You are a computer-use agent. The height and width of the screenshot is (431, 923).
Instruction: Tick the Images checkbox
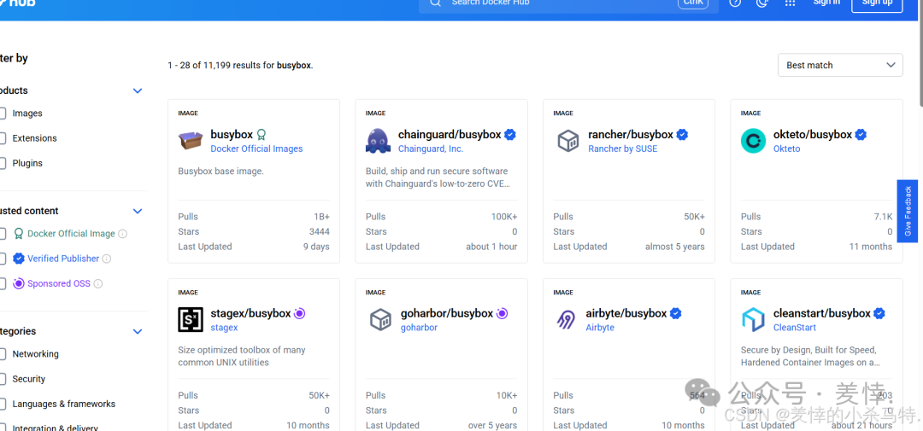click(3, 114)
